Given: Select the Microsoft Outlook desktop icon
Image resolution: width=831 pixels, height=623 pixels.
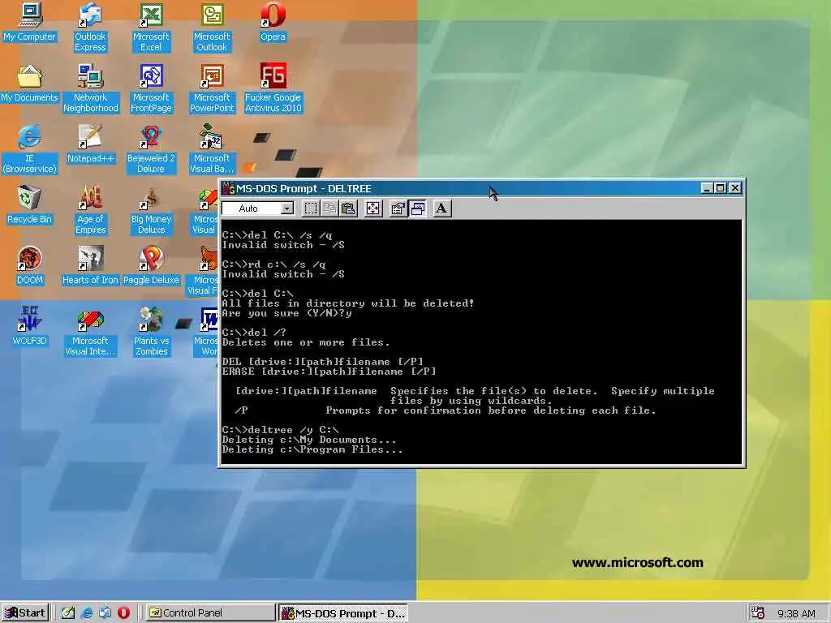Looking at the screenshot, I should [x=212, y=27].
